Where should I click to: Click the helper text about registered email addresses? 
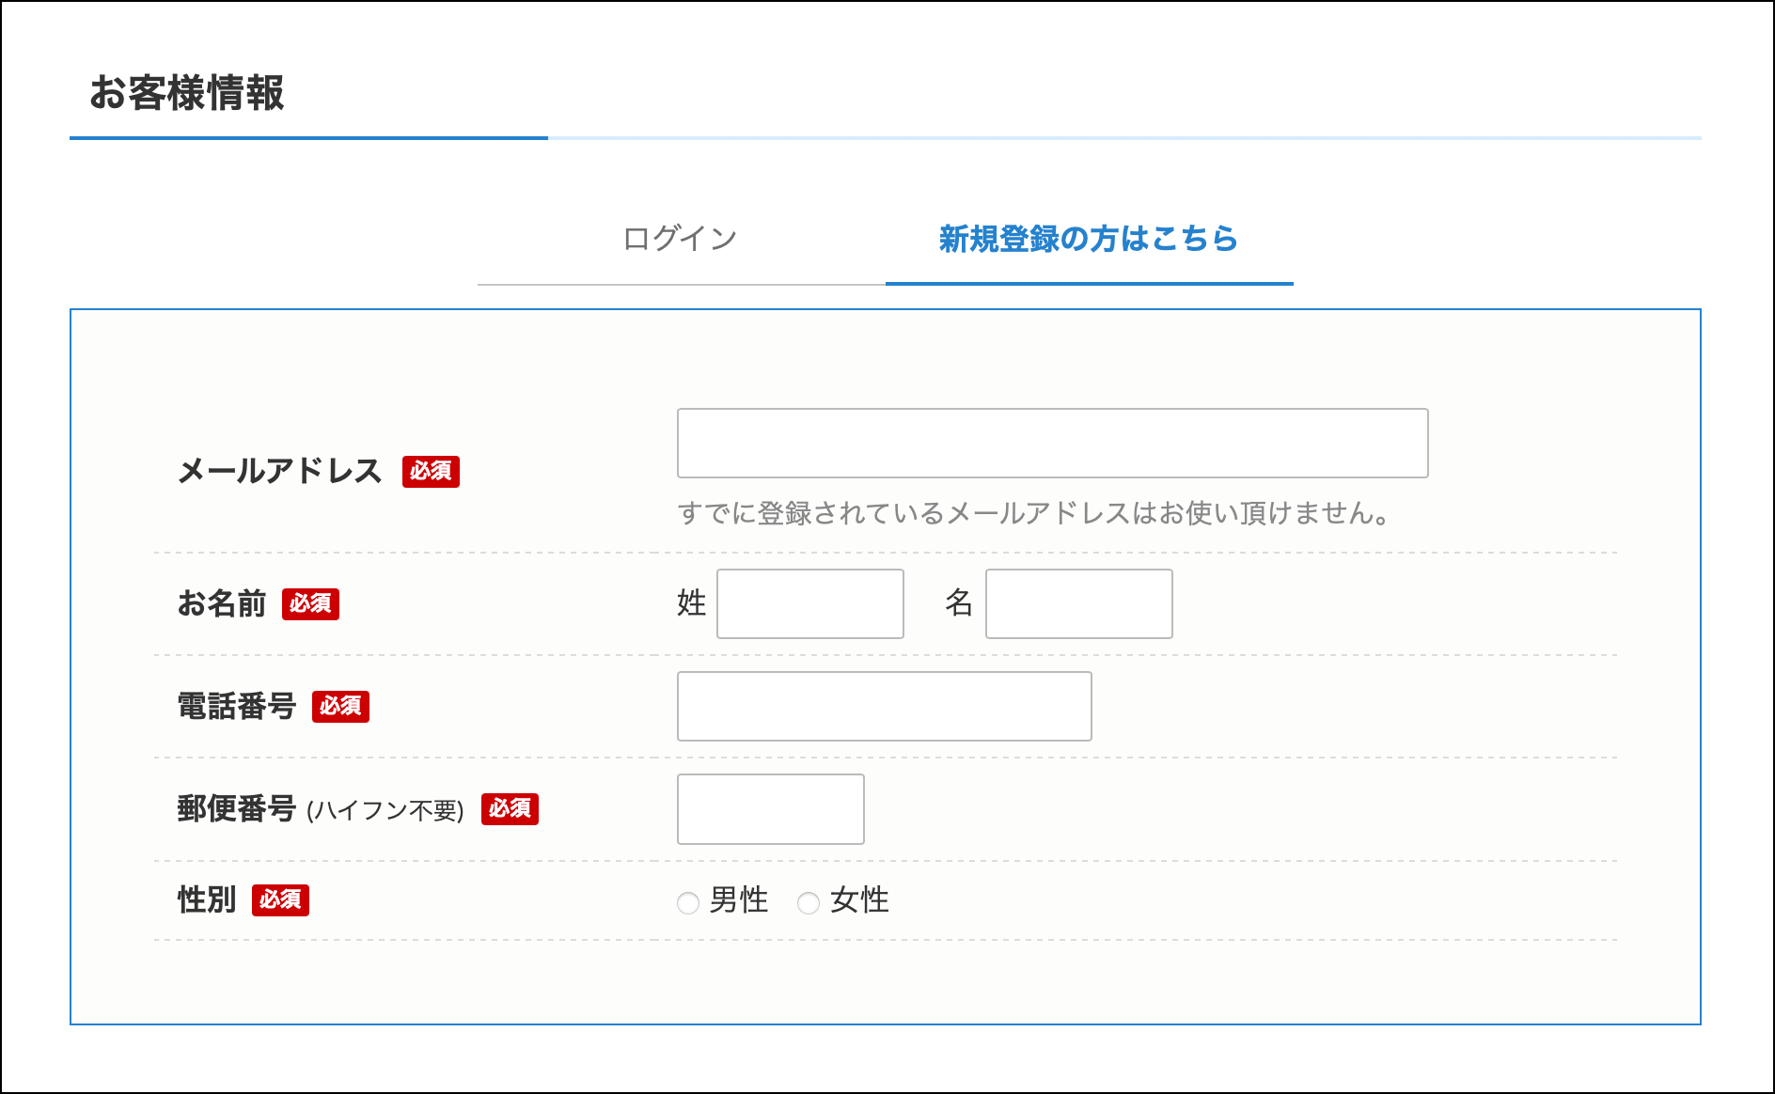[1032, 513]
